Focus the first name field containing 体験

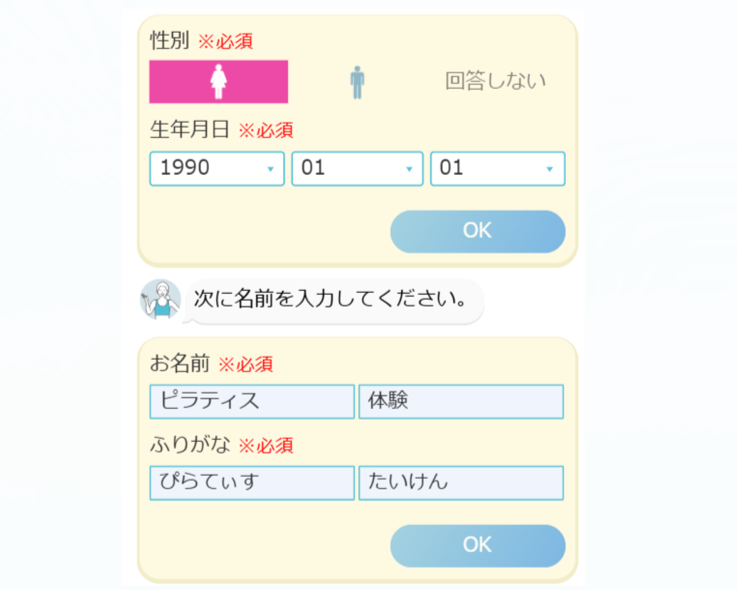click(461, 402)
